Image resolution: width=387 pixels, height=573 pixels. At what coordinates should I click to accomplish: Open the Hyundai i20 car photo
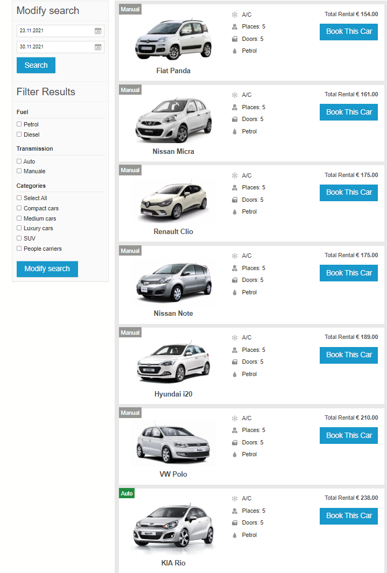(173, 363)
